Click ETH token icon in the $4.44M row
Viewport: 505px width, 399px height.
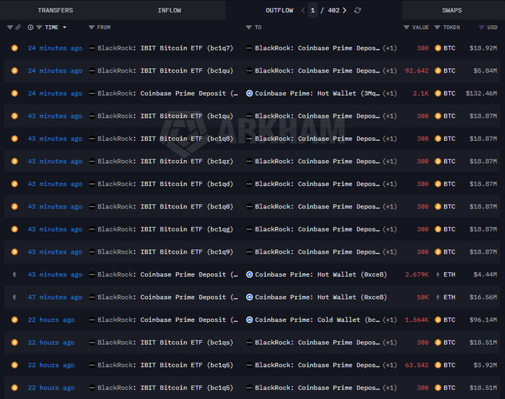[437, 274]
